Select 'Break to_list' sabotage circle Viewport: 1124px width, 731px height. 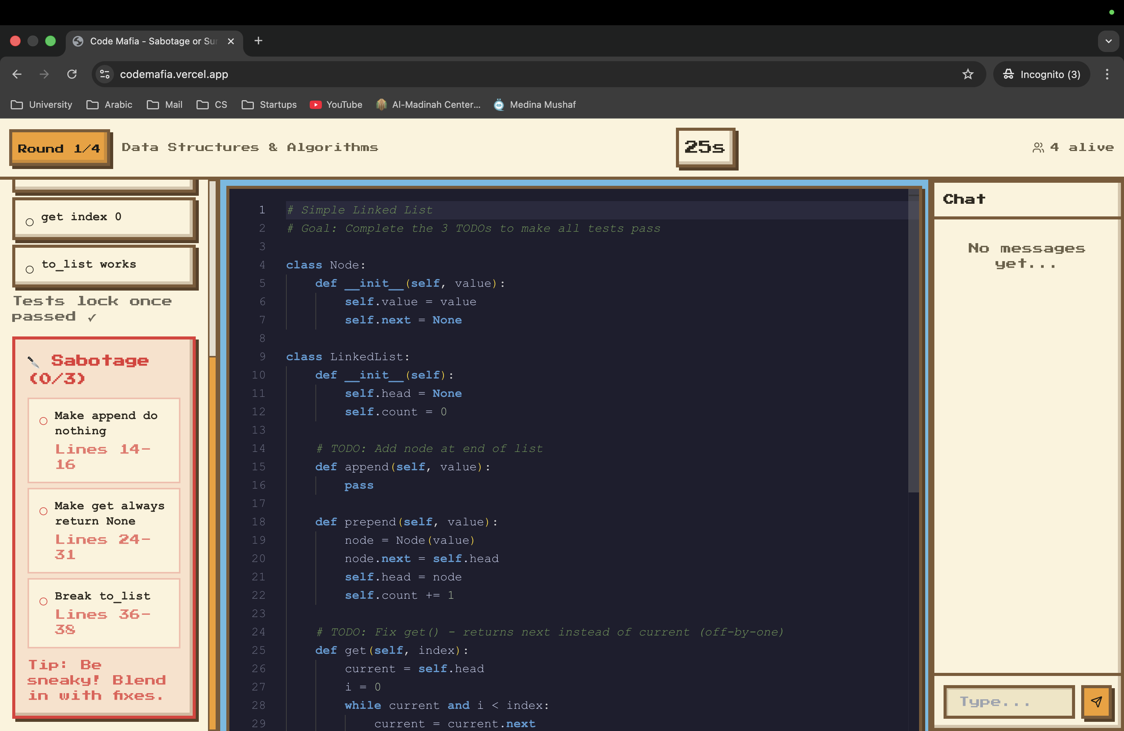44,601
